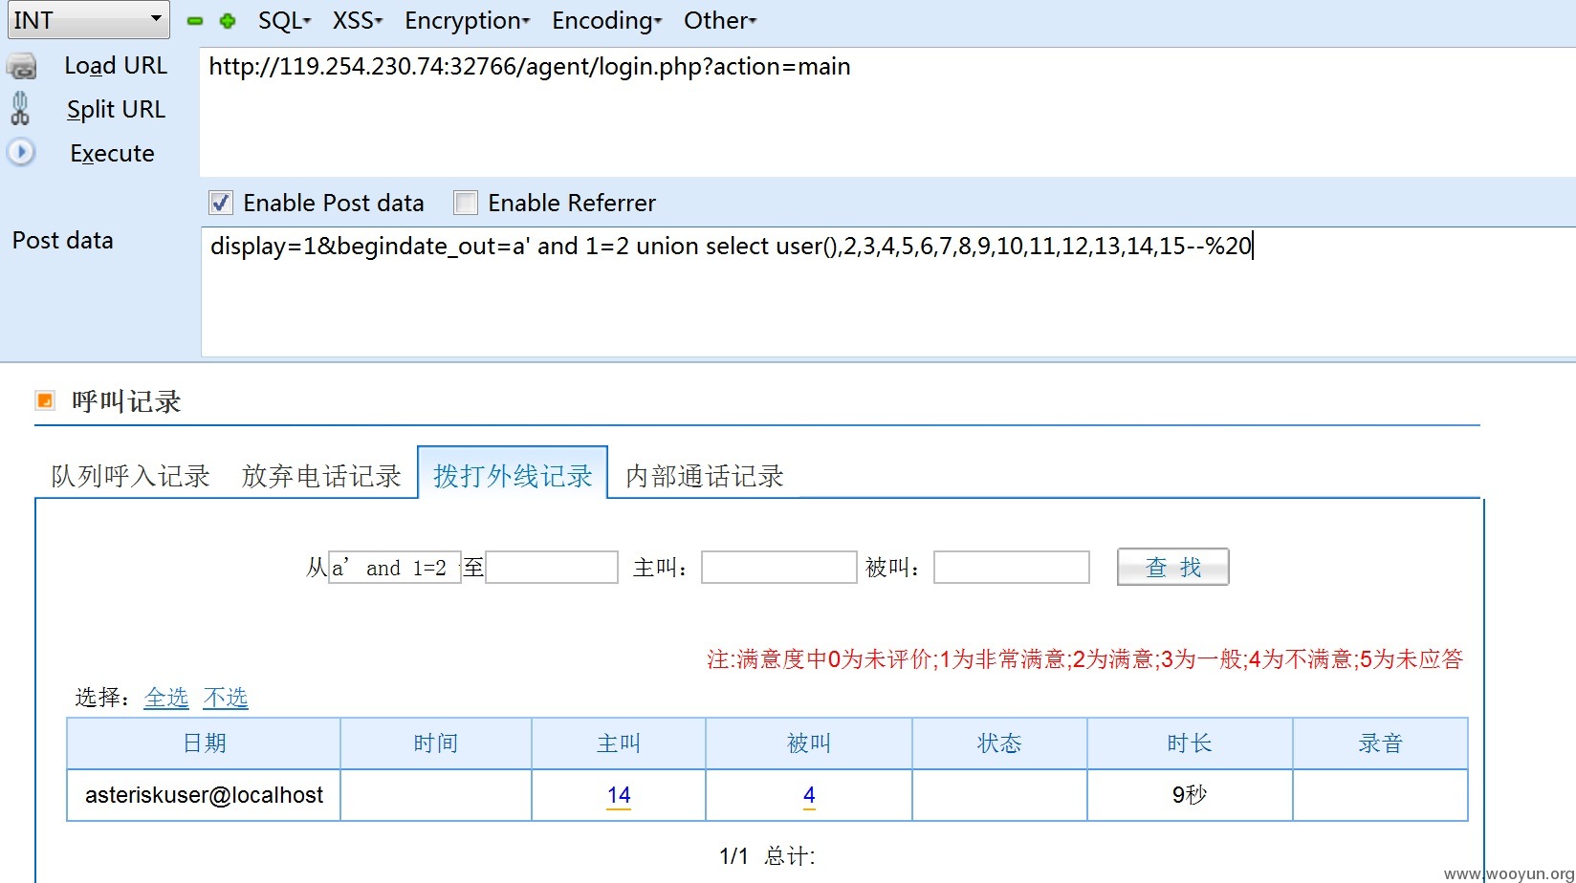
Task: Click the Load URL label
Action: click(116, 66)
